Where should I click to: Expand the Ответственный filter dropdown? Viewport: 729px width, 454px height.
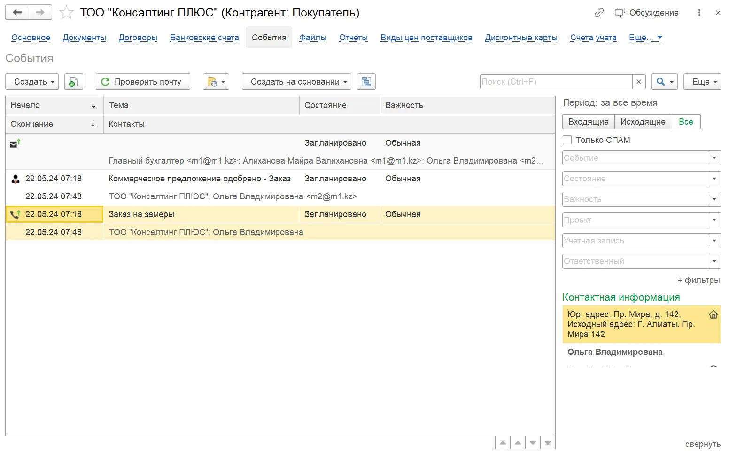(x=714, y=261)
